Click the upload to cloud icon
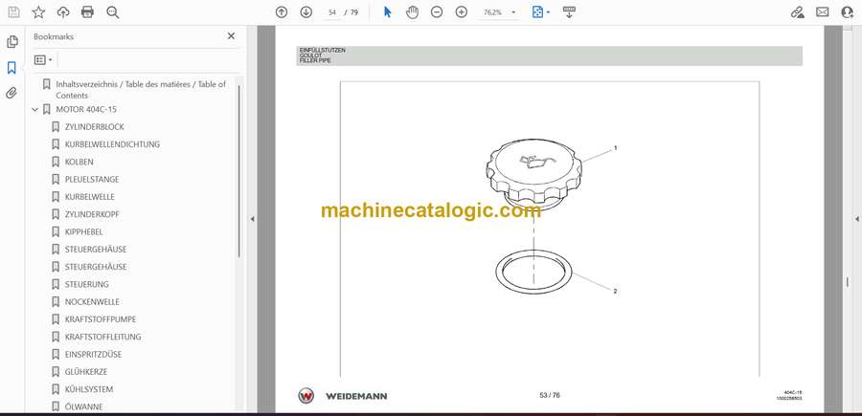This screenshot has width=862, height=416. coord(63,12)
